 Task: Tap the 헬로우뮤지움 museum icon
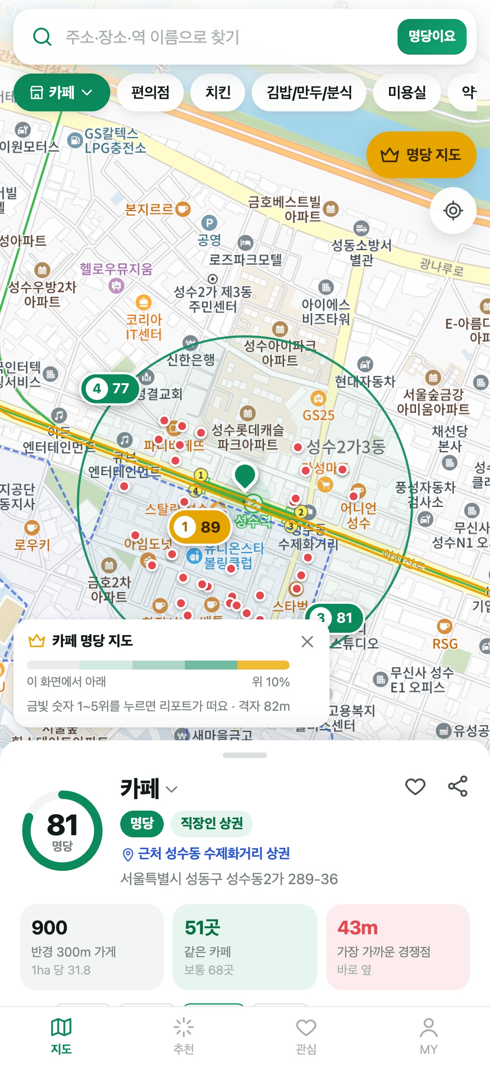(x=116, y=285)
